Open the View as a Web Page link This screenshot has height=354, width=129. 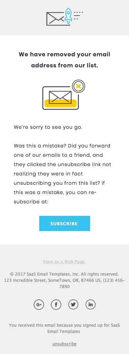[64, 262]
